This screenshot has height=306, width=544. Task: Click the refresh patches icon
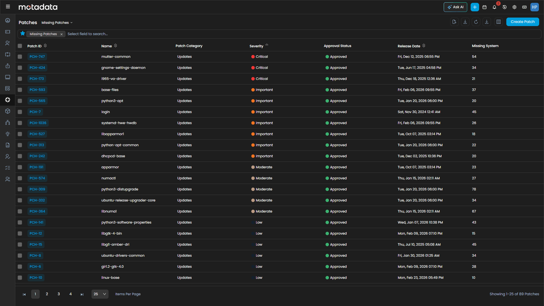click(x=476, y=22)
